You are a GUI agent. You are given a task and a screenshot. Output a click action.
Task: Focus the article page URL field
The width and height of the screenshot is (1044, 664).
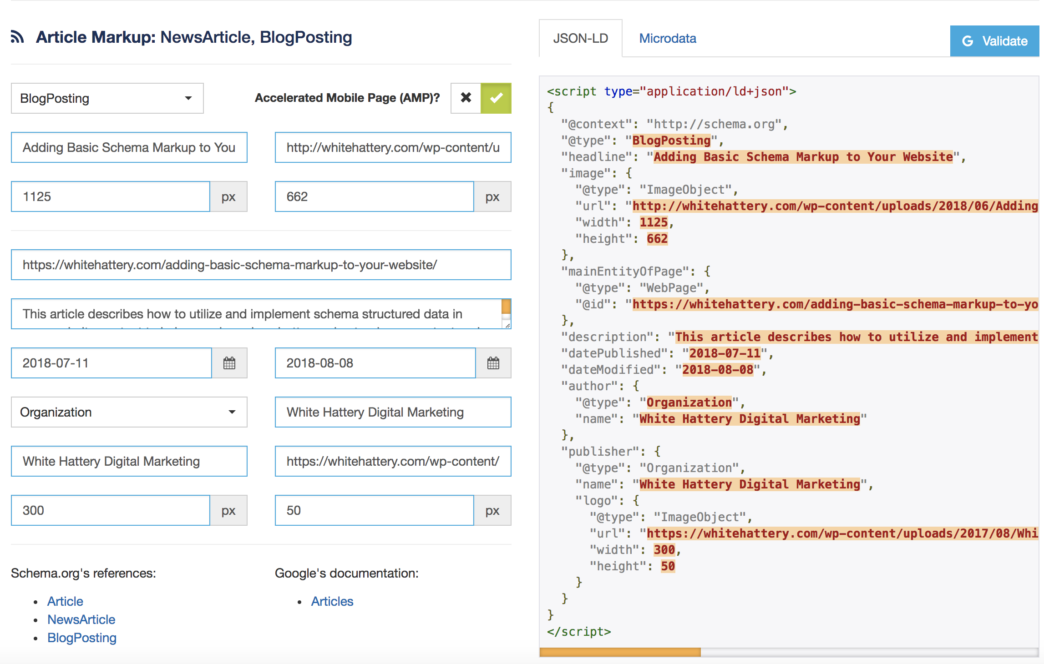(261, 265)
